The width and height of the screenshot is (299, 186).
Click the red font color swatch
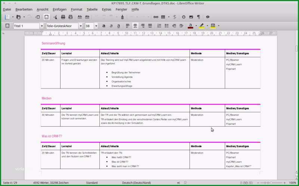[191, 26]
